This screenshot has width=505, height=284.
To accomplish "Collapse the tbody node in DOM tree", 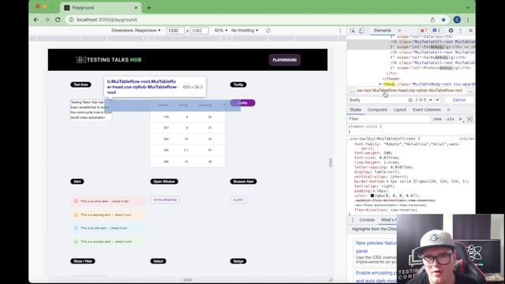I will tap(380, 84).
